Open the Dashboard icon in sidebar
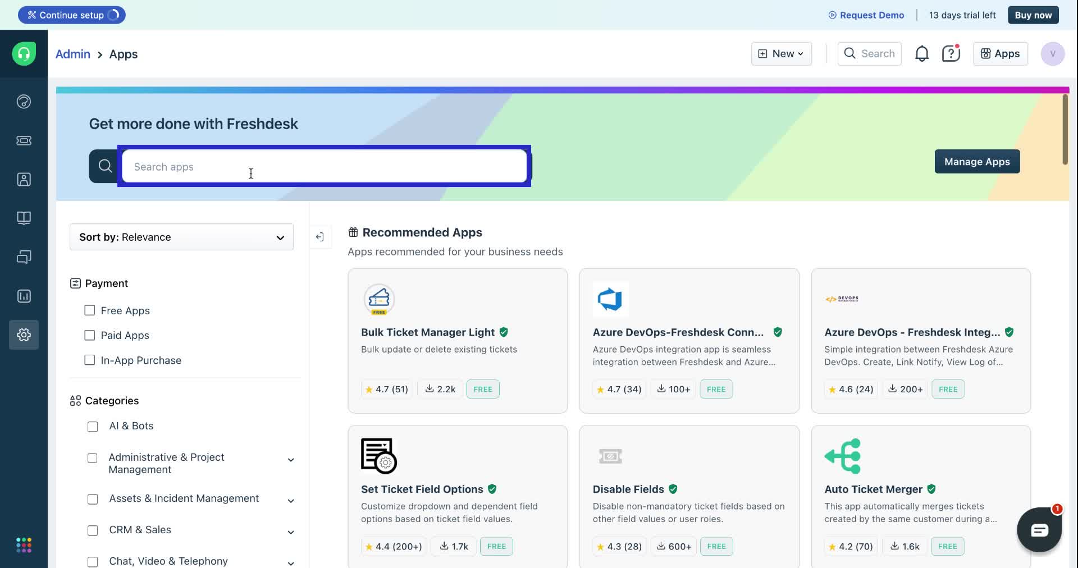 (24, 102)
